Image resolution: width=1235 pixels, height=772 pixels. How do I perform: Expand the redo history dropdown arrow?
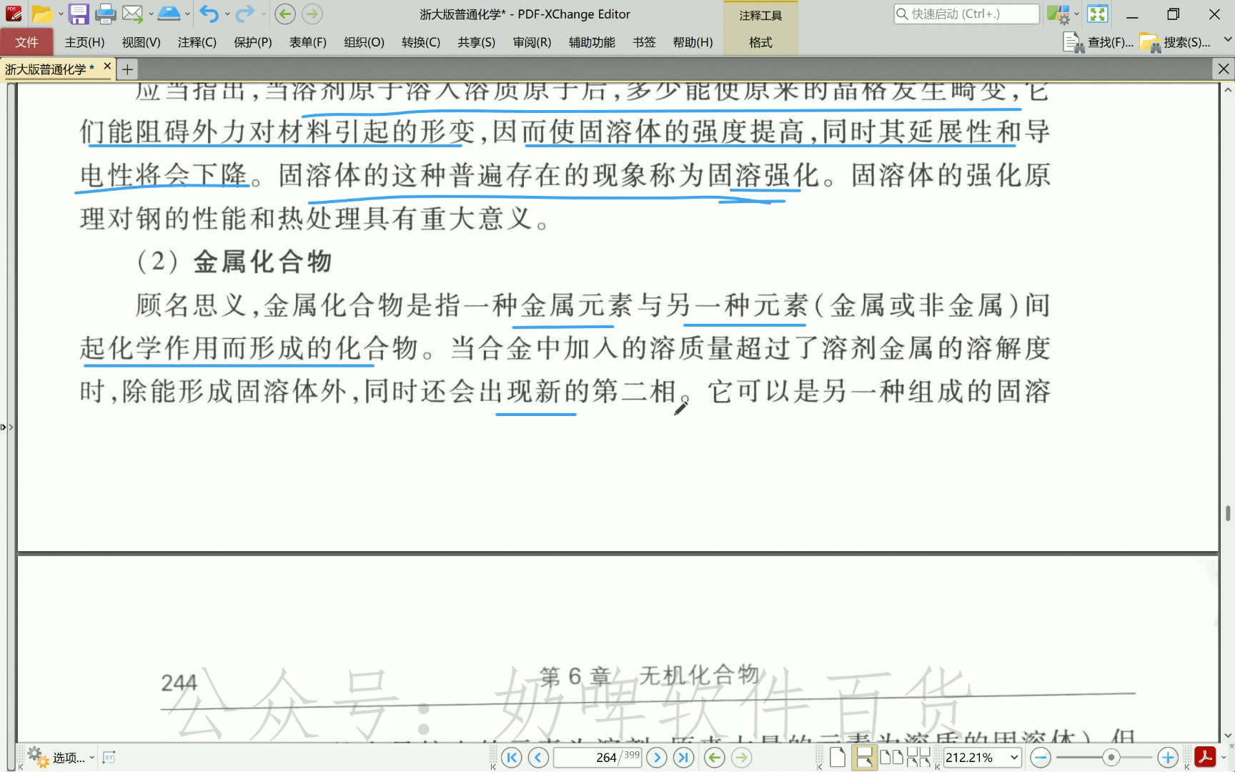point(264,14)
